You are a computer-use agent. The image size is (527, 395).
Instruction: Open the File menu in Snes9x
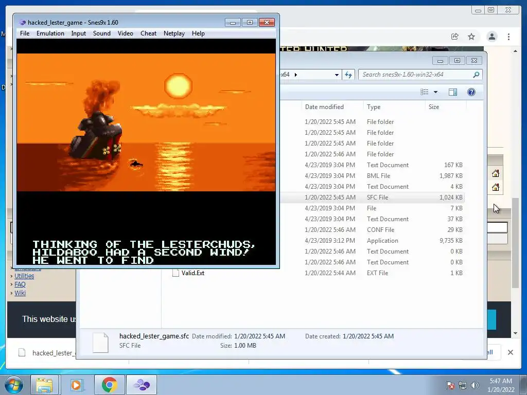click(x=25, y=33)
